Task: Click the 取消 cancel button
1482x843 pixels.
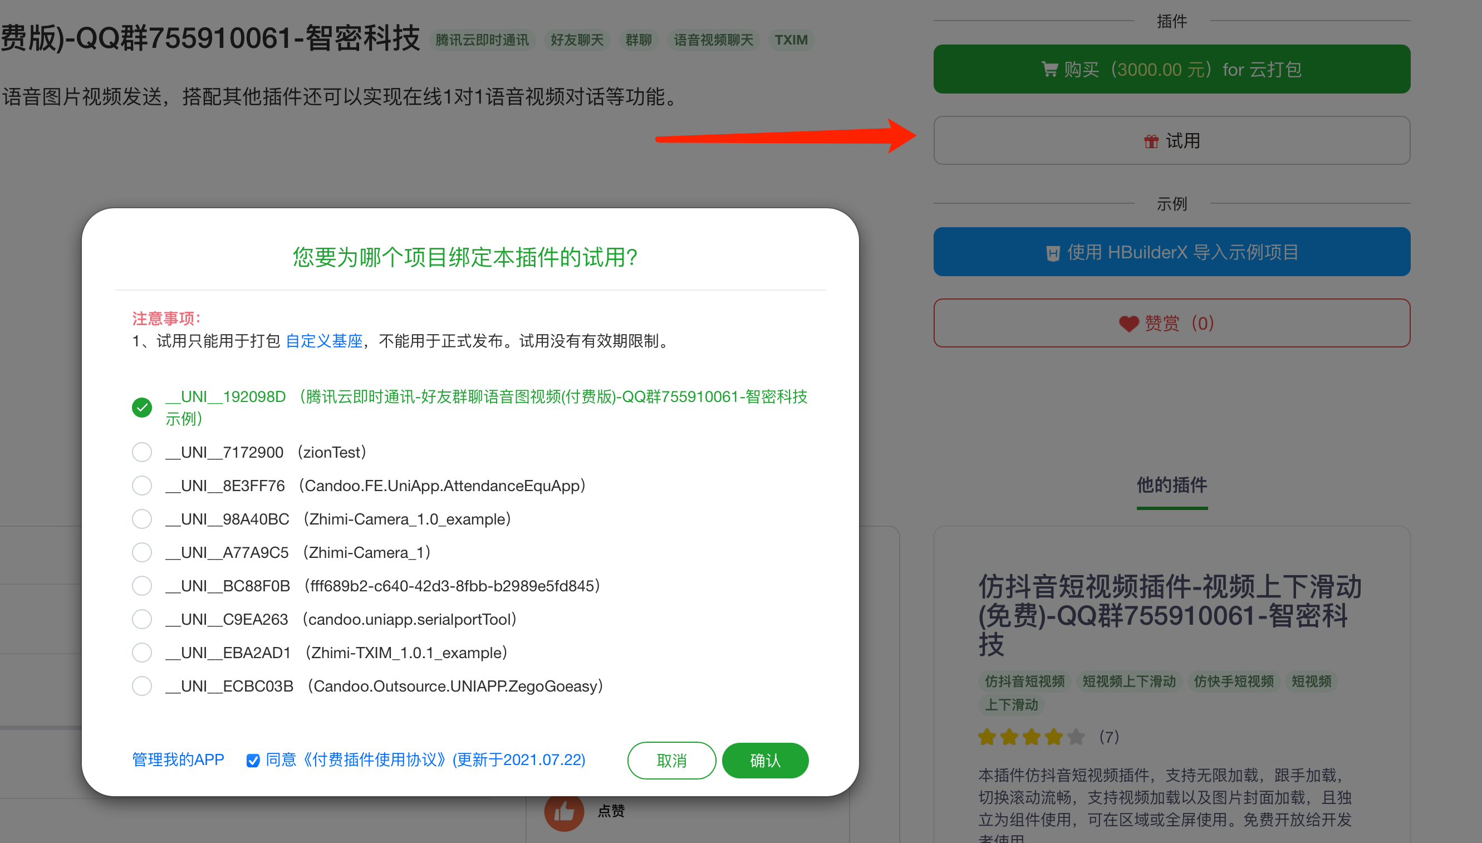Action: 671,760
